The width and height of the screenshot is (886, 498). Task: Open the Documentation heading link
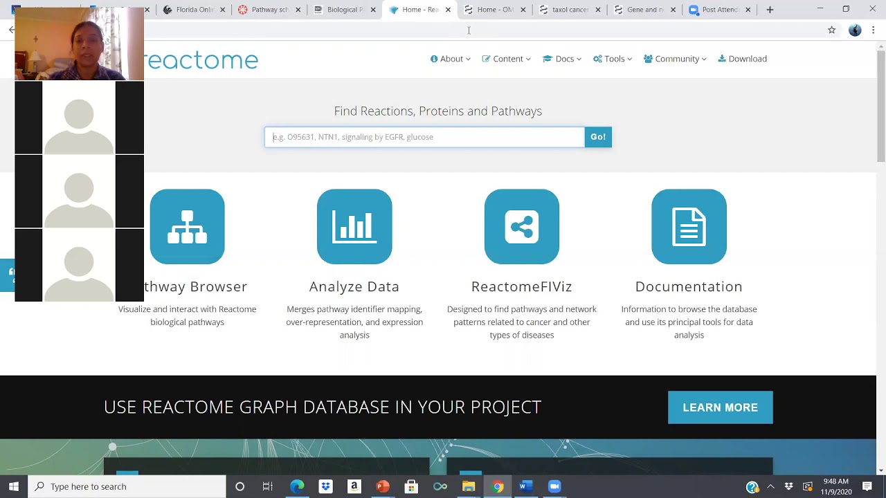(x=689, y=286)
